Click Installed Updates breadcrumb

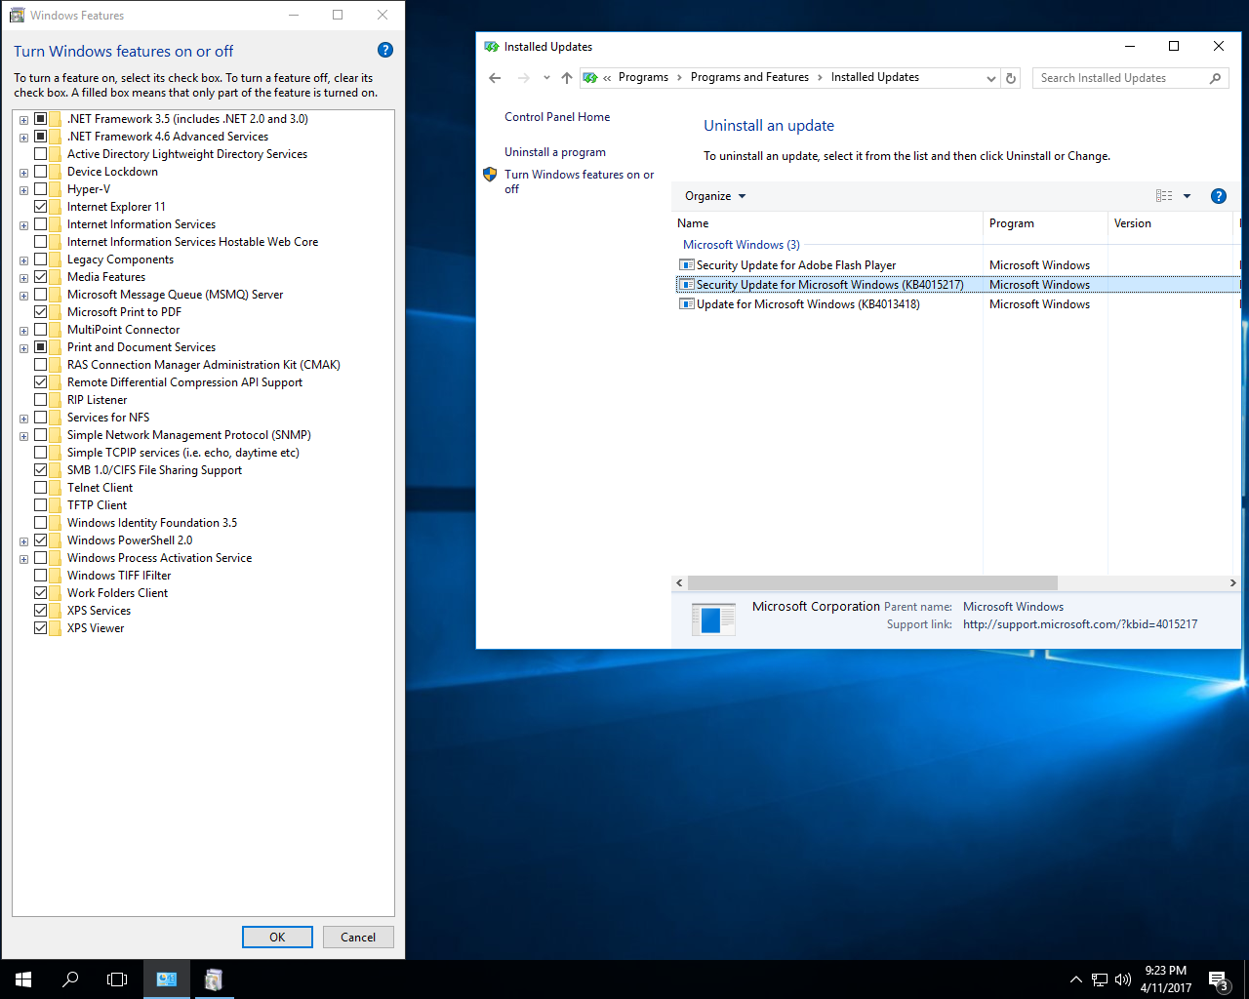[x=875, y=77]
